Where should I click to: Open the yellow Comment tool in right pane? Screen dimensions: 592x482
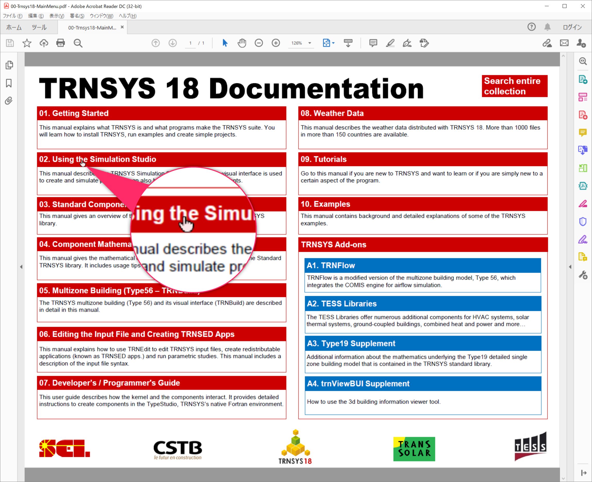(x=583, y=133)
